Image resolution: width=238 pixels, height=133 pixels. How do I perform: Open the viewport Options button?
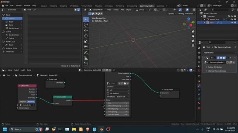[x=172, y=14]
